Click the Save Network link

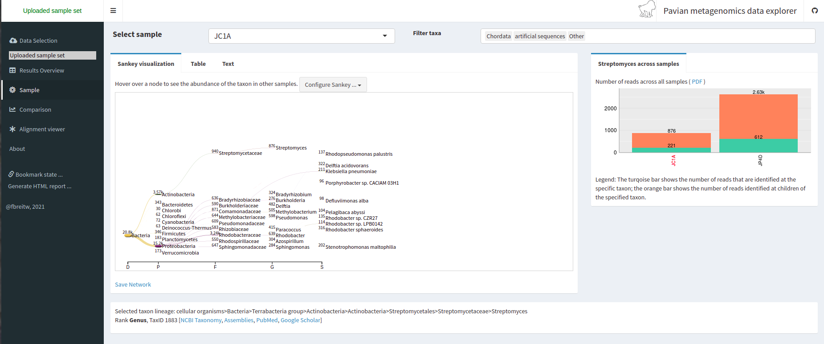133,284
